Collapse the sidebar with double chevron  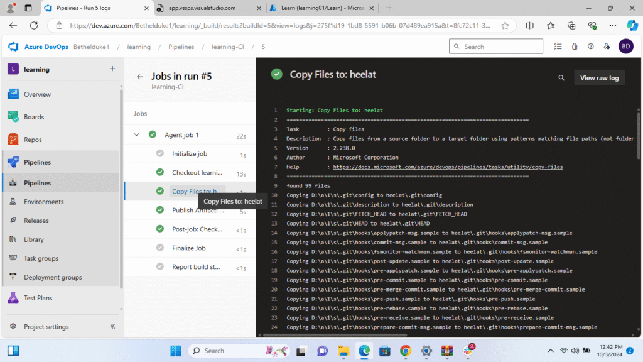coord(112,327)
